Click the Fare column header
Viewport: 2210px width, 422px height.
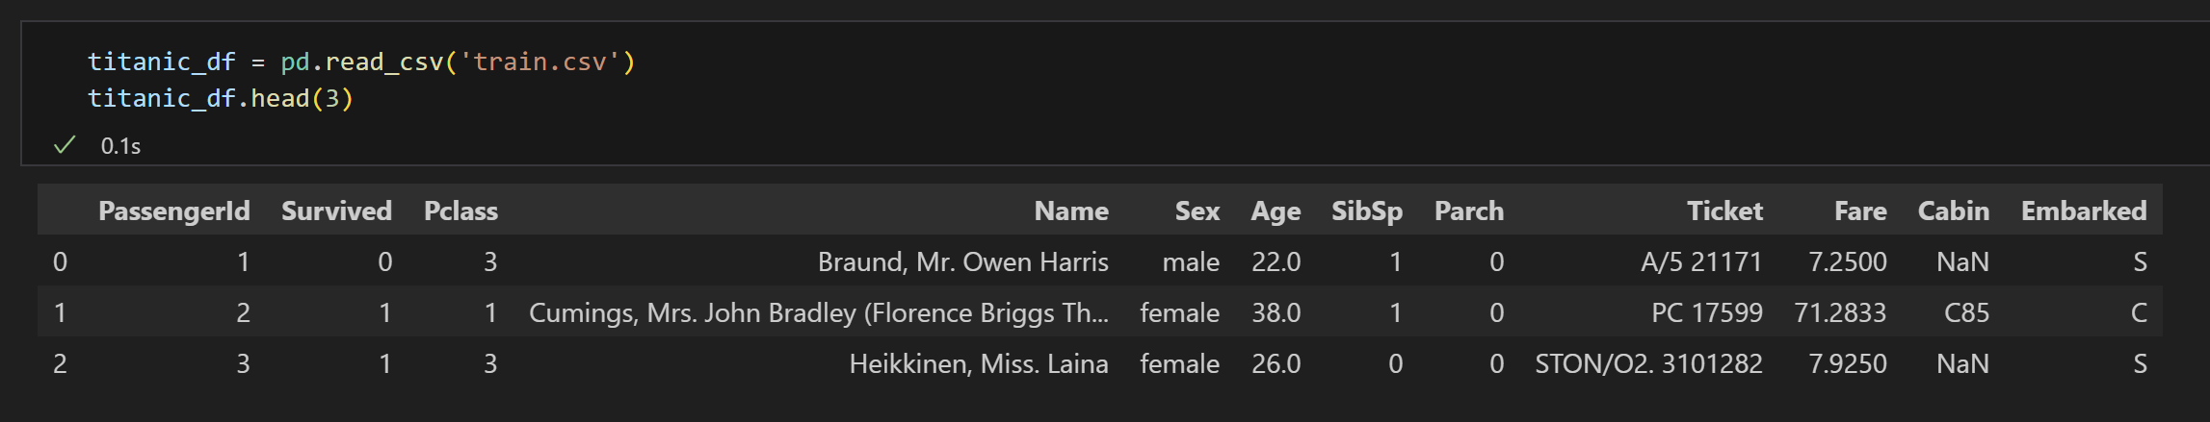pos(1860,211)
